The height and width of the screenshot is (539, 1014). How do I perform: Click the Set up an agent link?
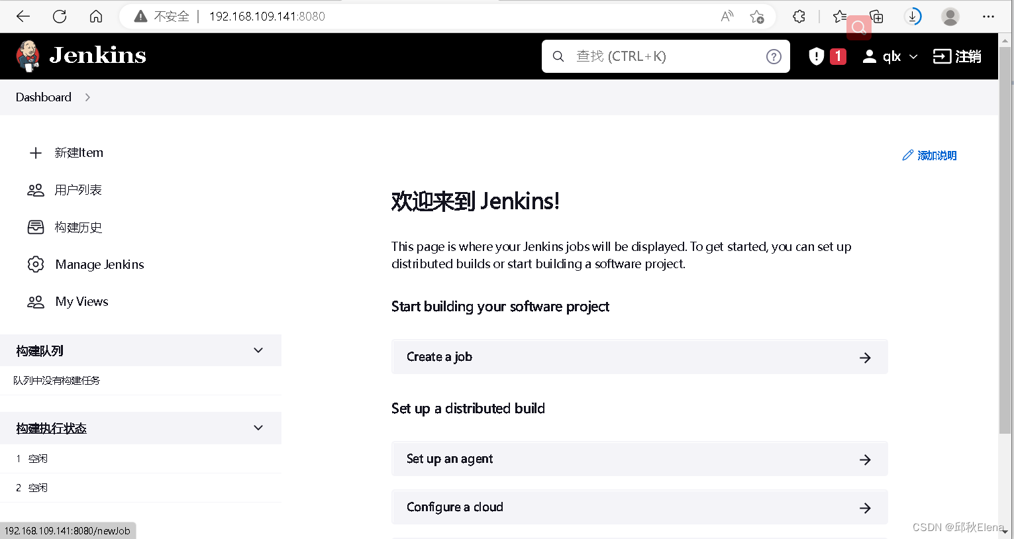point(640,459)
